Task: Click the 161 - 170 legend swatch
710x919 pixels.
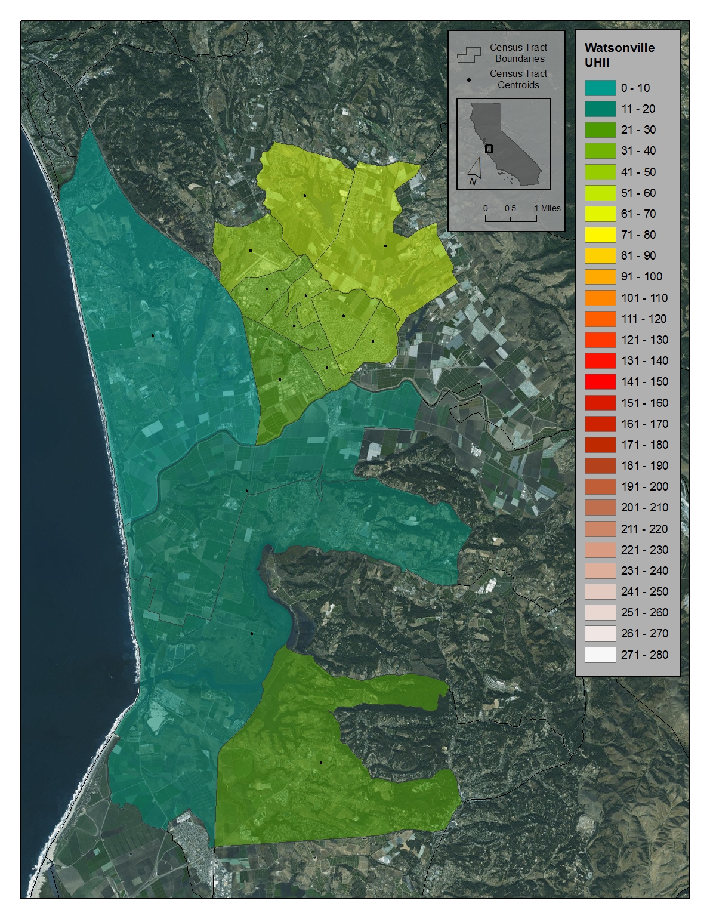Action: click(x=600, y=424)
